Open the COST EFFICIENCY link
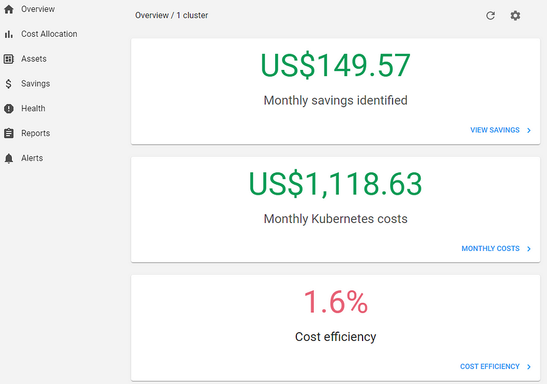This screenshot has height=384, width=547. [x=489, y=367]
